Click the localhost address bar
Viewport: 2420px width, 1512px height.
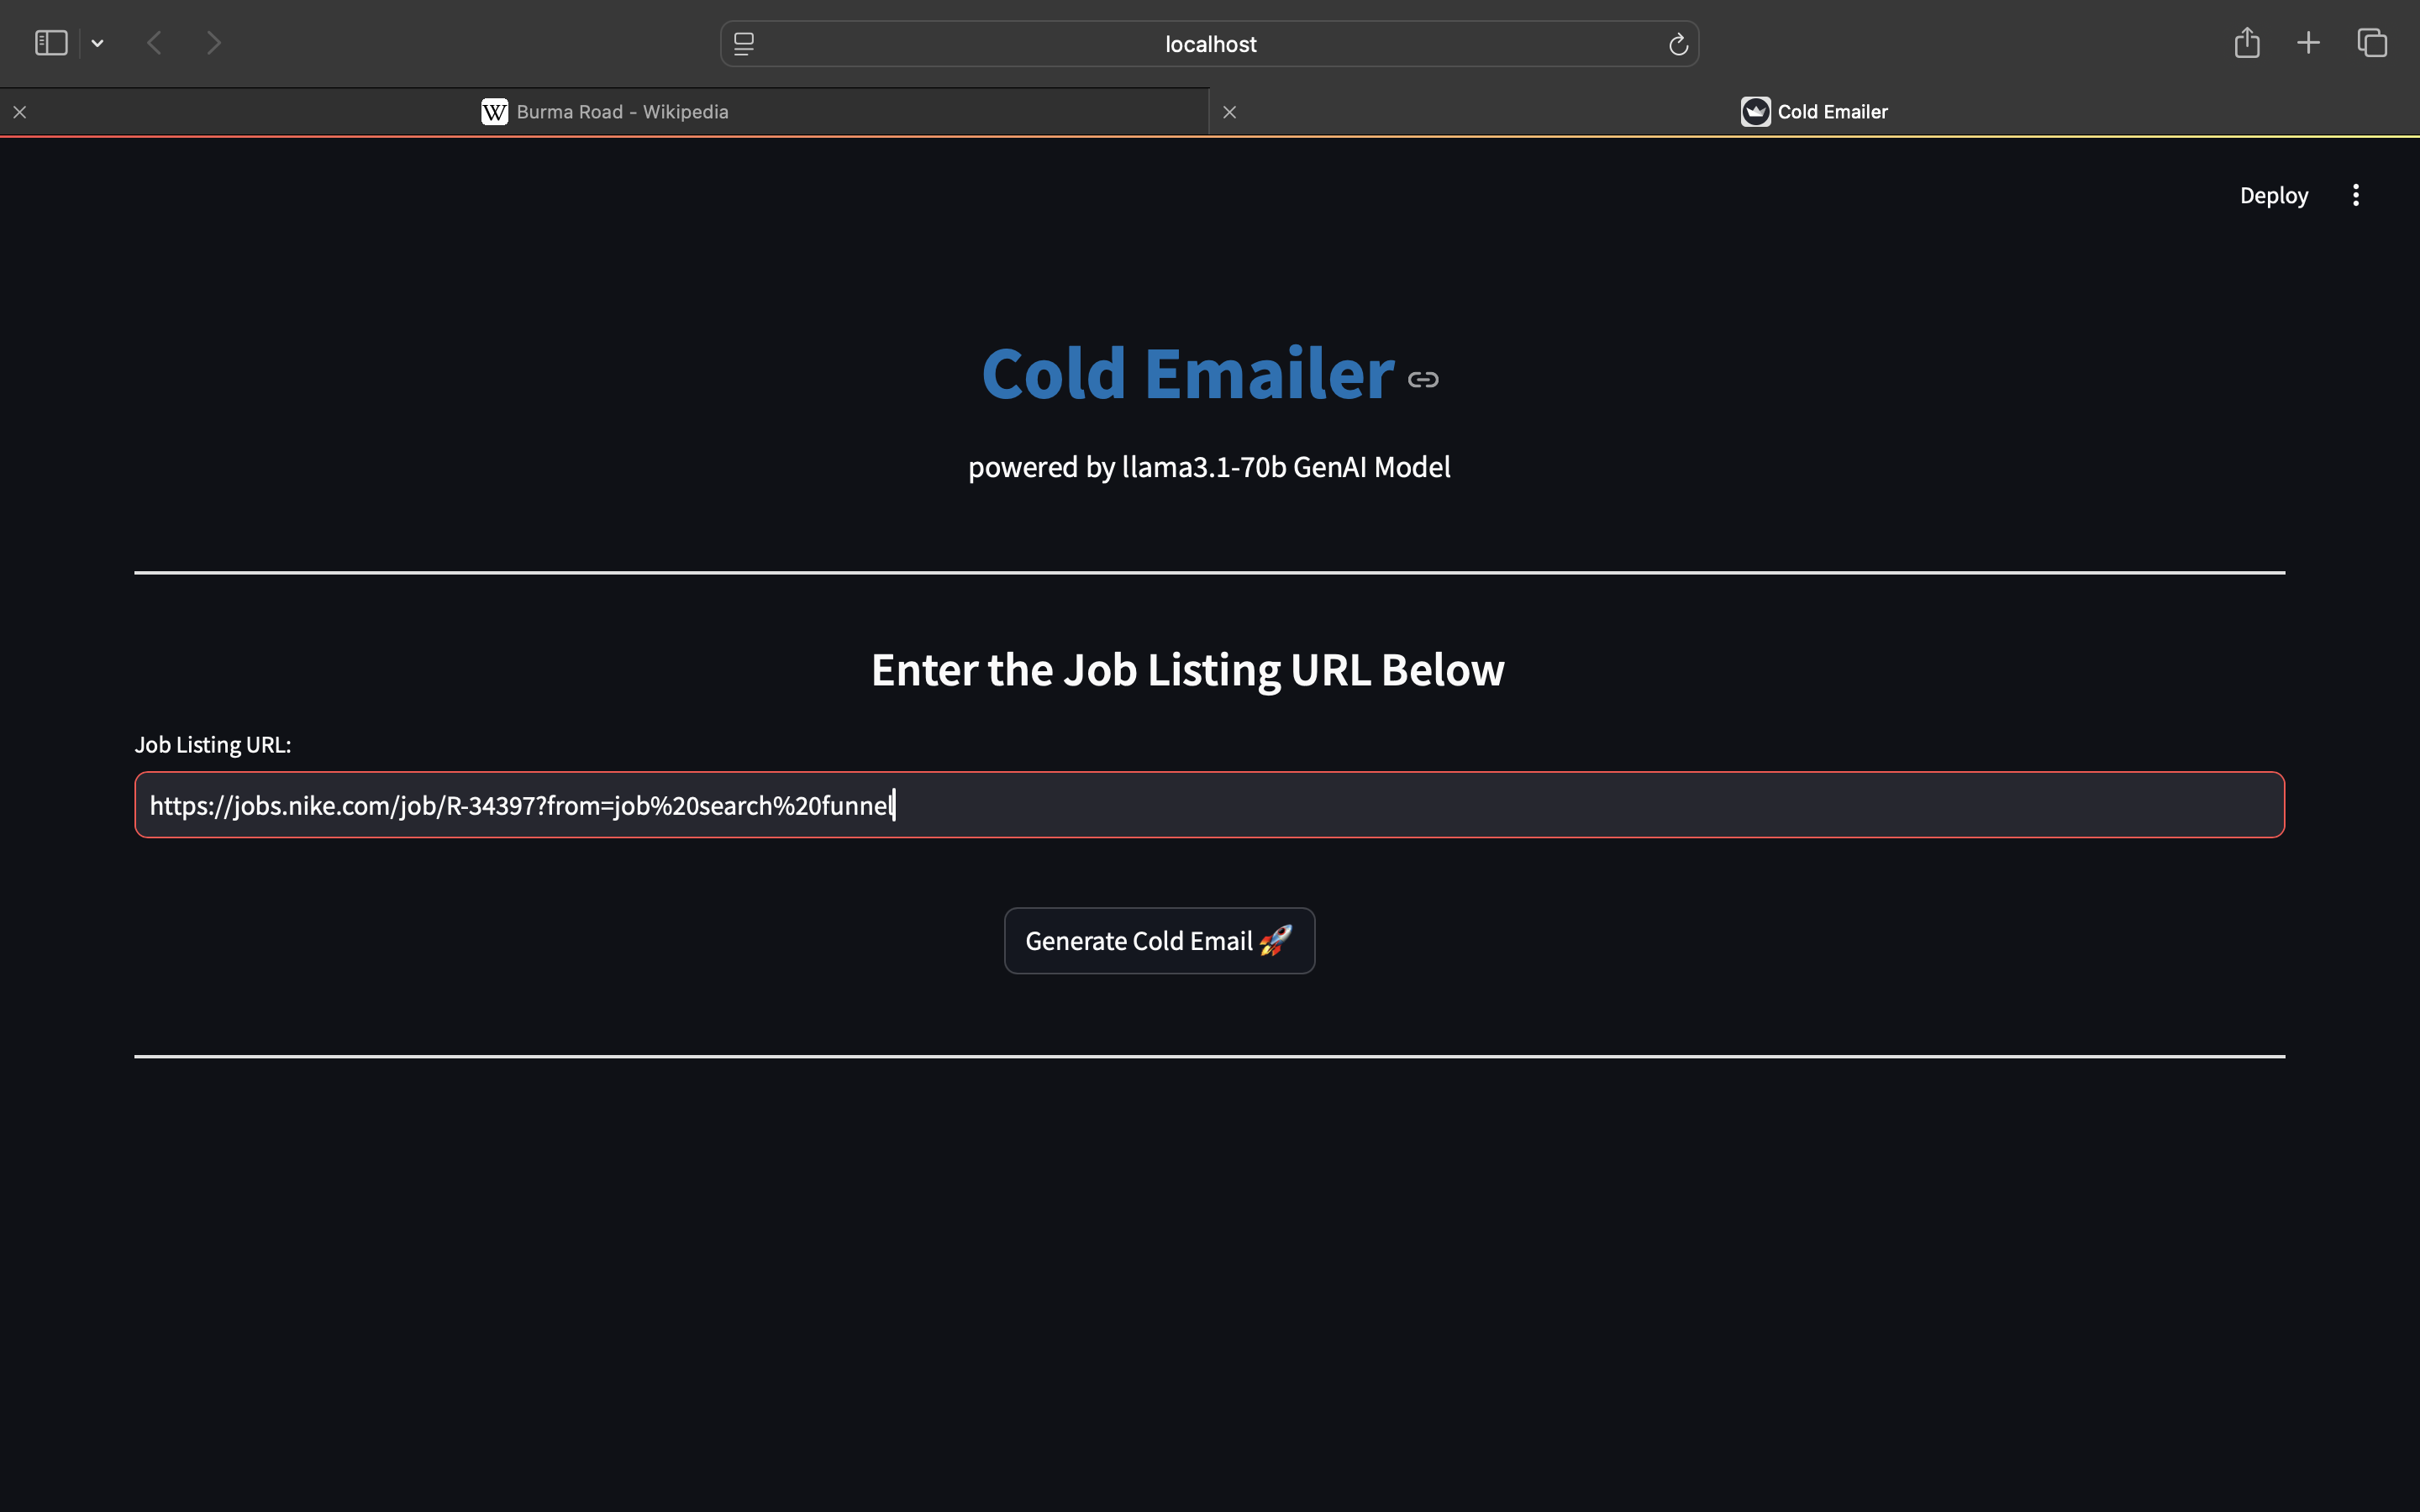(1210, 44)
